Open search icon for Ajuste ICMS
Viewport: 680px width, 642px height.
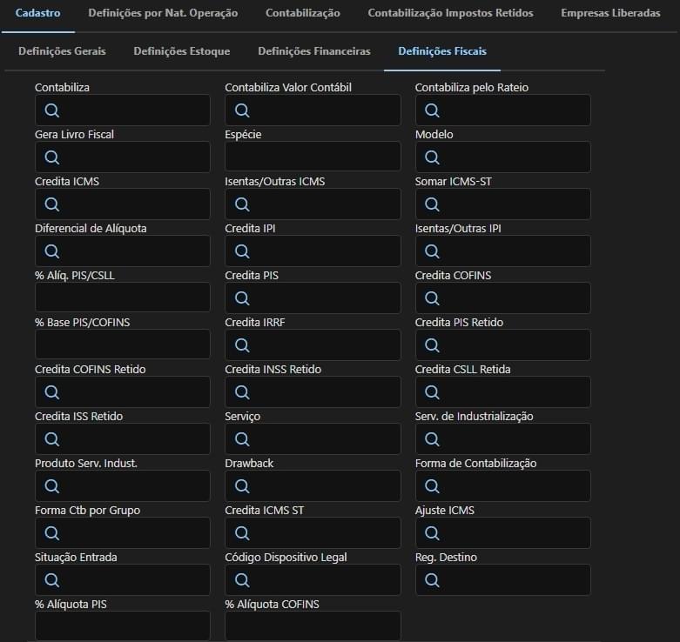point(432,533)
